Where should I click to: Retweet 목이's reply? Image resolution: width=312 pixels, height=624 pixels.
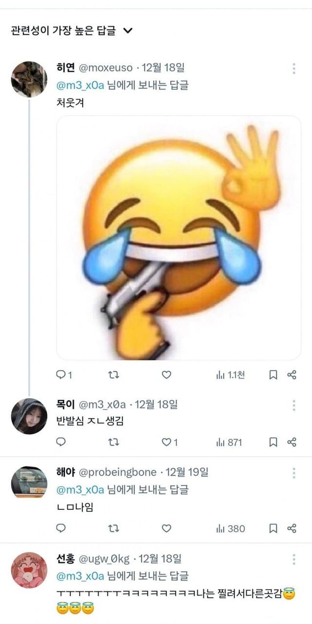point(113,442)
